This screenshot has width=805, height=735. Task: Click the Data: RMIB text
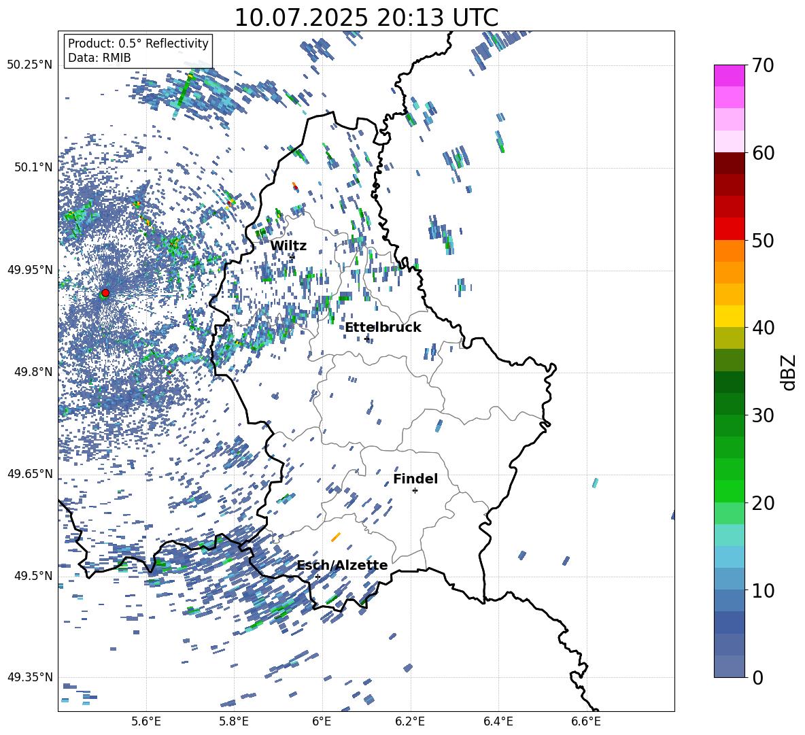[x=99, y=58]
